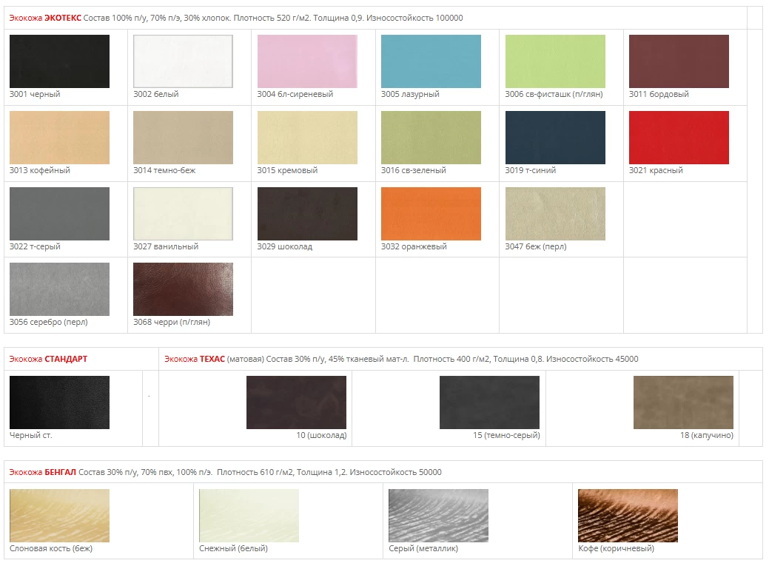
Task: Select the 3019 т-синий dark blue swatch
Action: pos(555,138)
